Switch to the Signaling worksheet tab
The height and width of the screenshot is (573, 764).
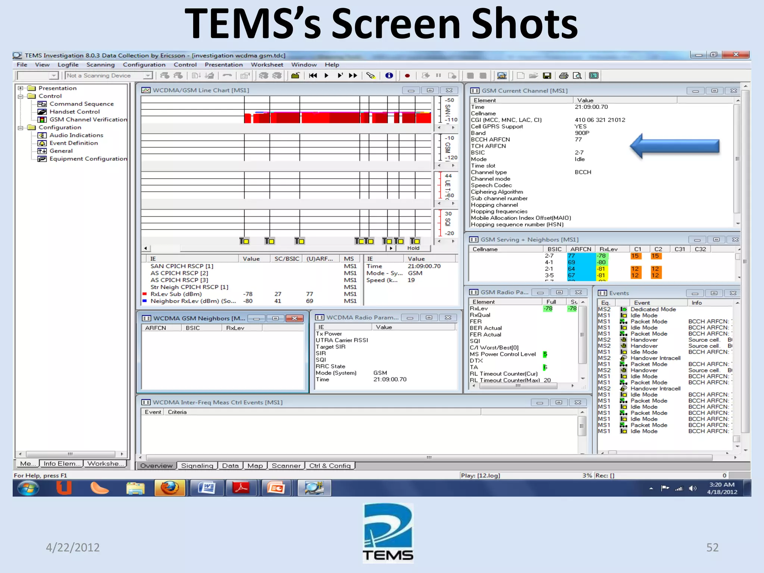coord(197,466)
